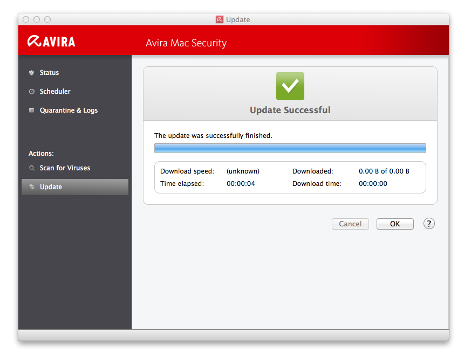Click the small Avira icon in title bar
471x360 pixels.
pos(220,19)
